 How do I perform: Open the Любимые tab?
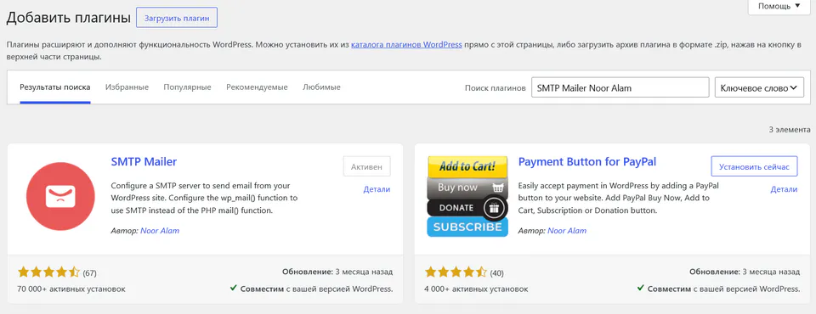[x=321, y=87]
